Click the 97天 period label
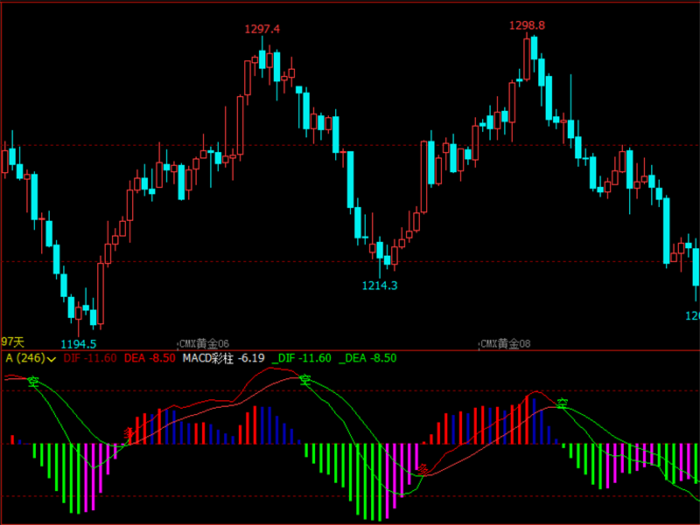Image resolution: width=700 pixels, height=525 pixels. (12, 342)
